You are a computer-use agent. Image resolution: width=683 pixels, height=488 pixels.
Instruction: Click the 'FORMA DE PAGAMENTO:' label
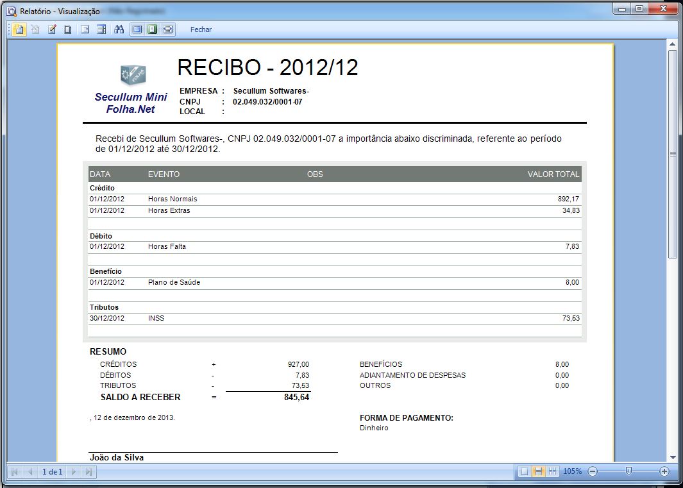407,418
